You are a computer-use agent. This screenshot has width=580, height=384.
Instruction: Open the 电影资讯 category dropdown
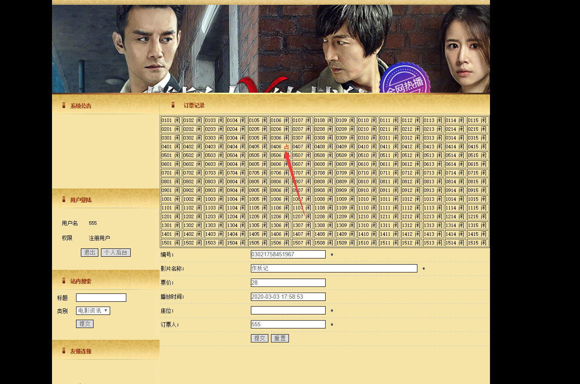pyautogui.click(x=93, y=311)
